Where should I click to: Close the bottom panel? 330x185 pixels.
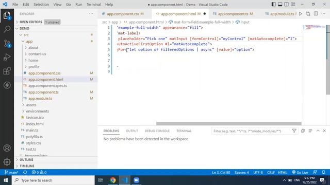[324, 131]
